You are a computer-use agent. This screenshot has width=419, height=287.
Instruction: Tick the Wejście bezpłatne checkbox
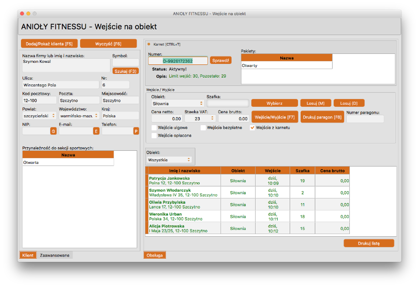203,127
